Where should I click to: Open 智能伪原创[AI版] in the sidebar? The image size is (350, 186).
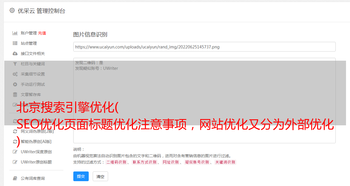click(36, 142)
